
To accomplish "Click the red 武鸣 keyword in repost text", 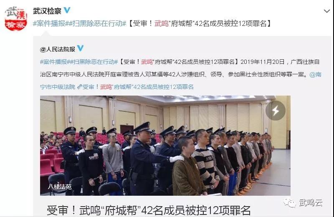I will click(147, 62).
